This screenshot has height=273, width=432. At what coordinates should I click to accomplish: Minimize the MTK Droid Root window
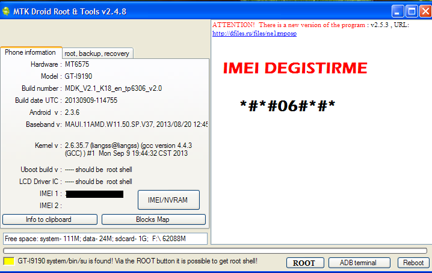click(397, 11)
